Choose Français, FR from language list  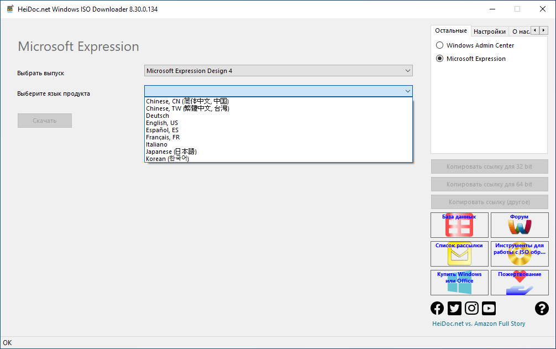pyautogui.click(x=279, y=137)
